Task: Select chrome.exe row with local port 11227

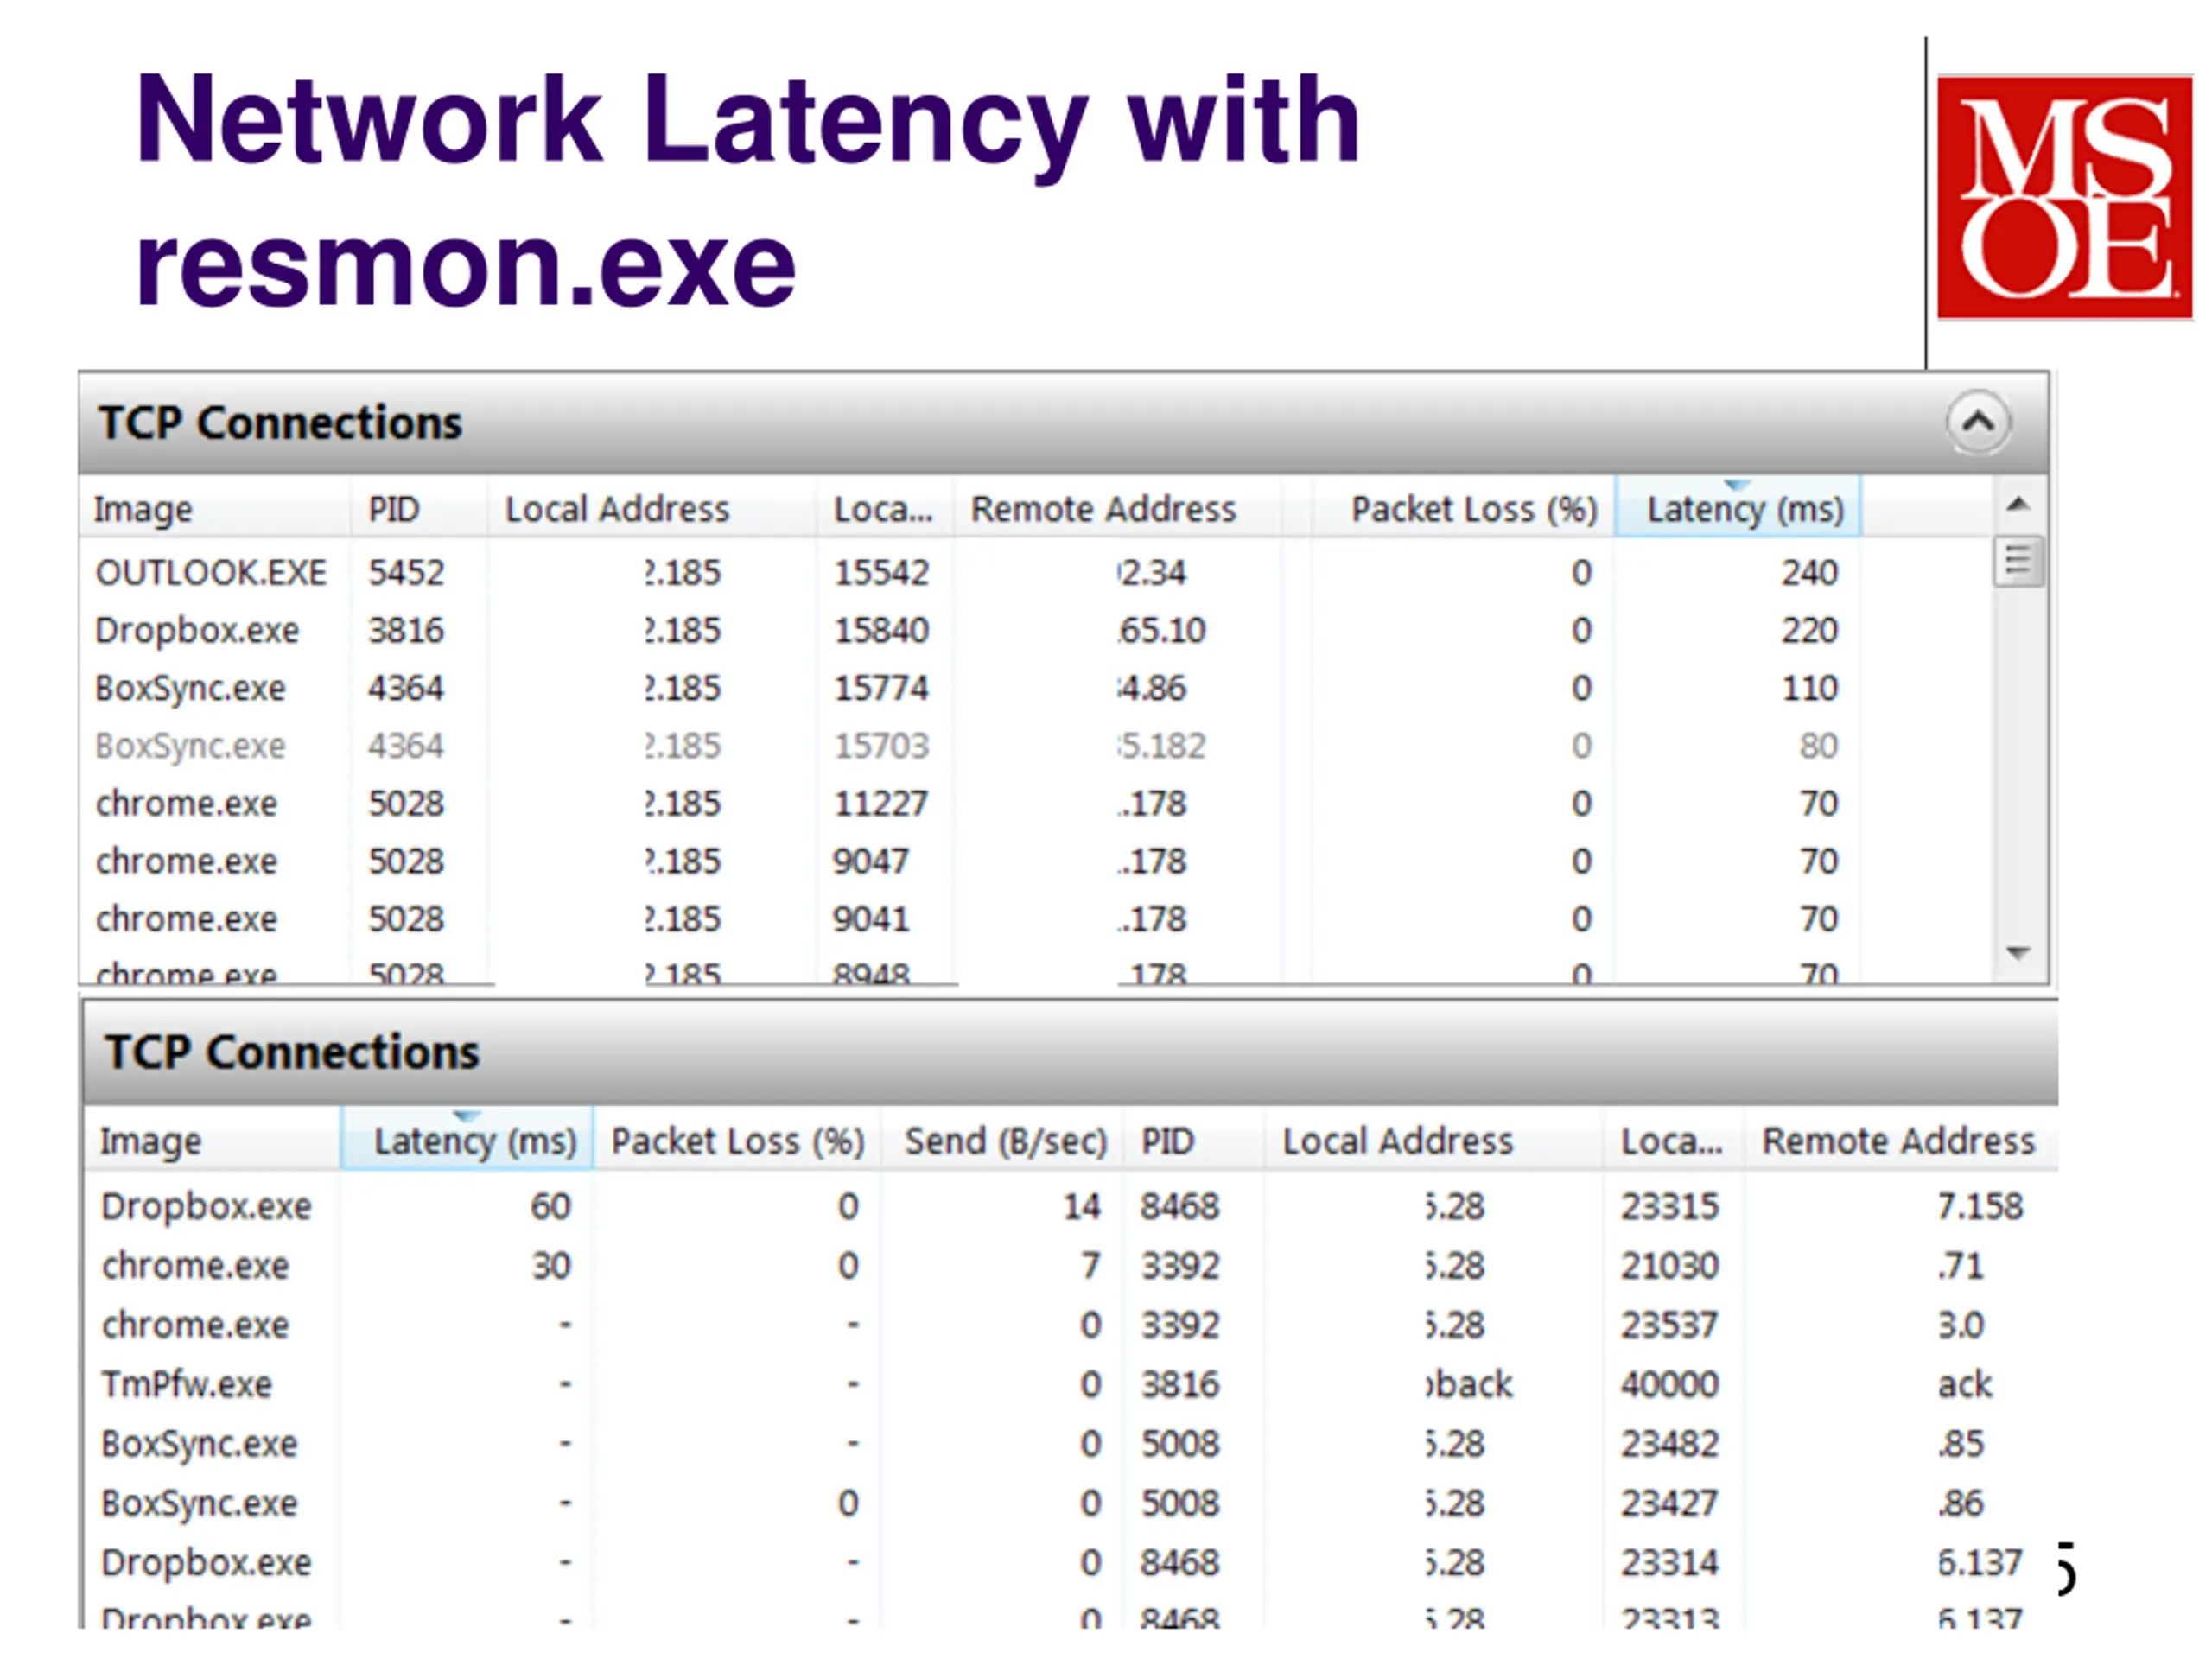Action: 1035,804
